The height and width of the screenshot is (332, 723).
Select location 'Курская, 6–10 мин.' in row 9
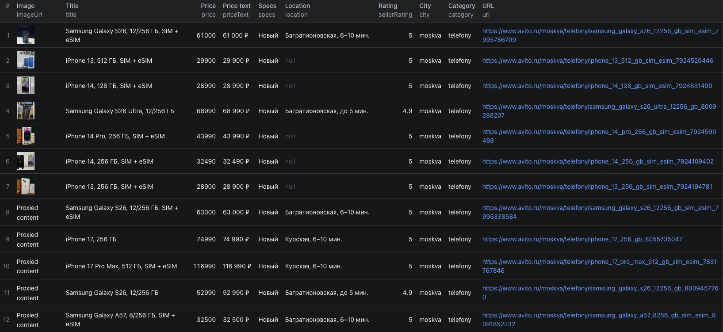tap(314, 239)
